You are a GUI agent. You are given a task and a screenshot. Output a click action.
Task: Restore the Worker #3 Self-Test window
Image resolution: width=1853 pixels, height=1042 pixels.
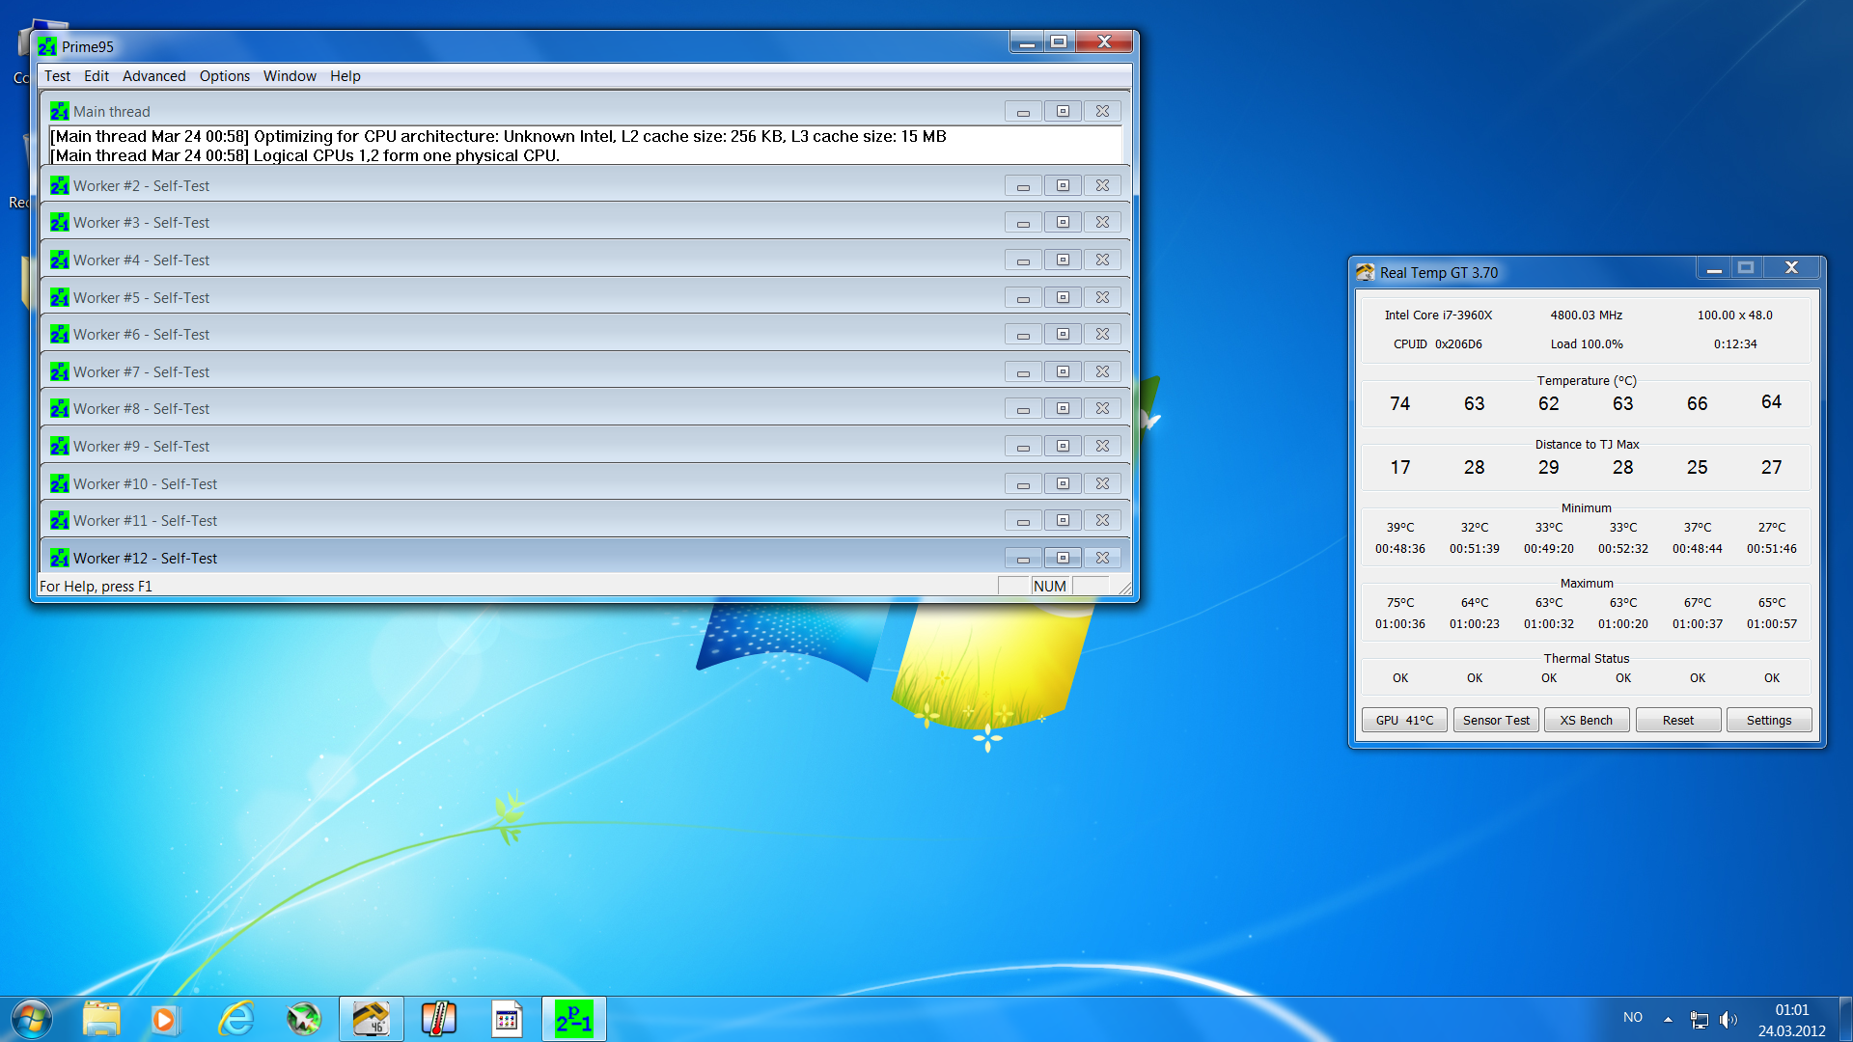1063,222
